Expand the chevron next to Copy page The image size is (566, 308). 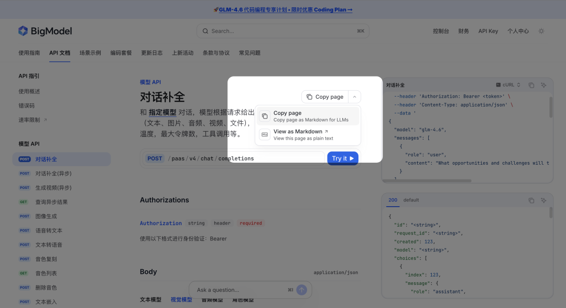point(354,97)
